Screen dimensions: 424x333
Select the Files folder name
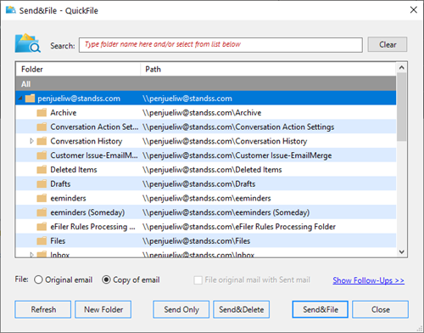coord(58,241)
